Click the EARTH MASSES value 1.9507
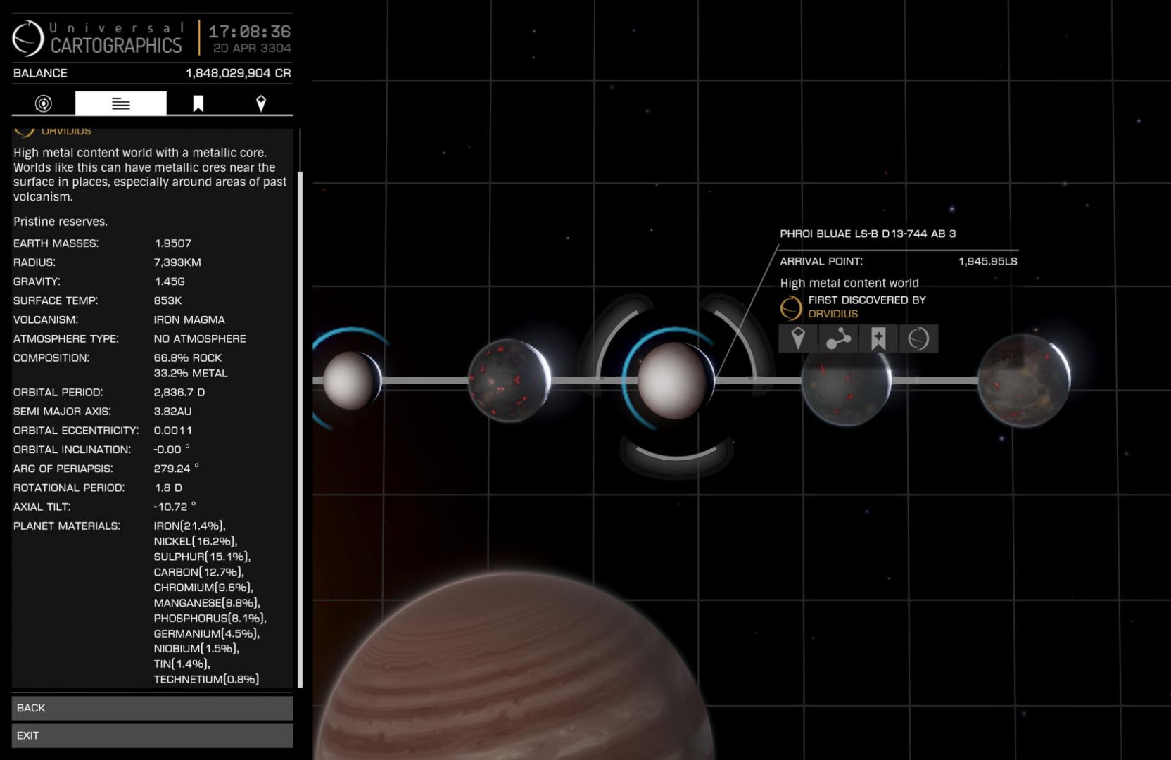The width and height of the screenshot is (1171, 760). click(172, 243)
